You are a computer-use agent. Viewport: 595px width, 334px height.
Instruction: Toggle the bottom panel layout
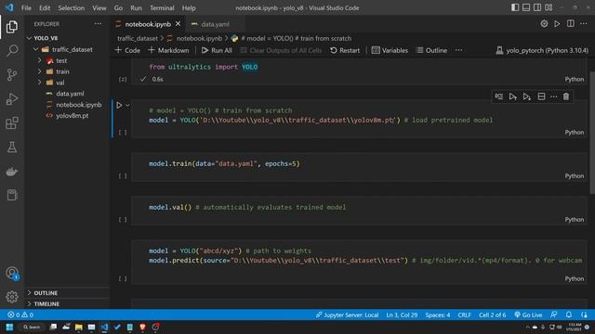coord(526,7)
